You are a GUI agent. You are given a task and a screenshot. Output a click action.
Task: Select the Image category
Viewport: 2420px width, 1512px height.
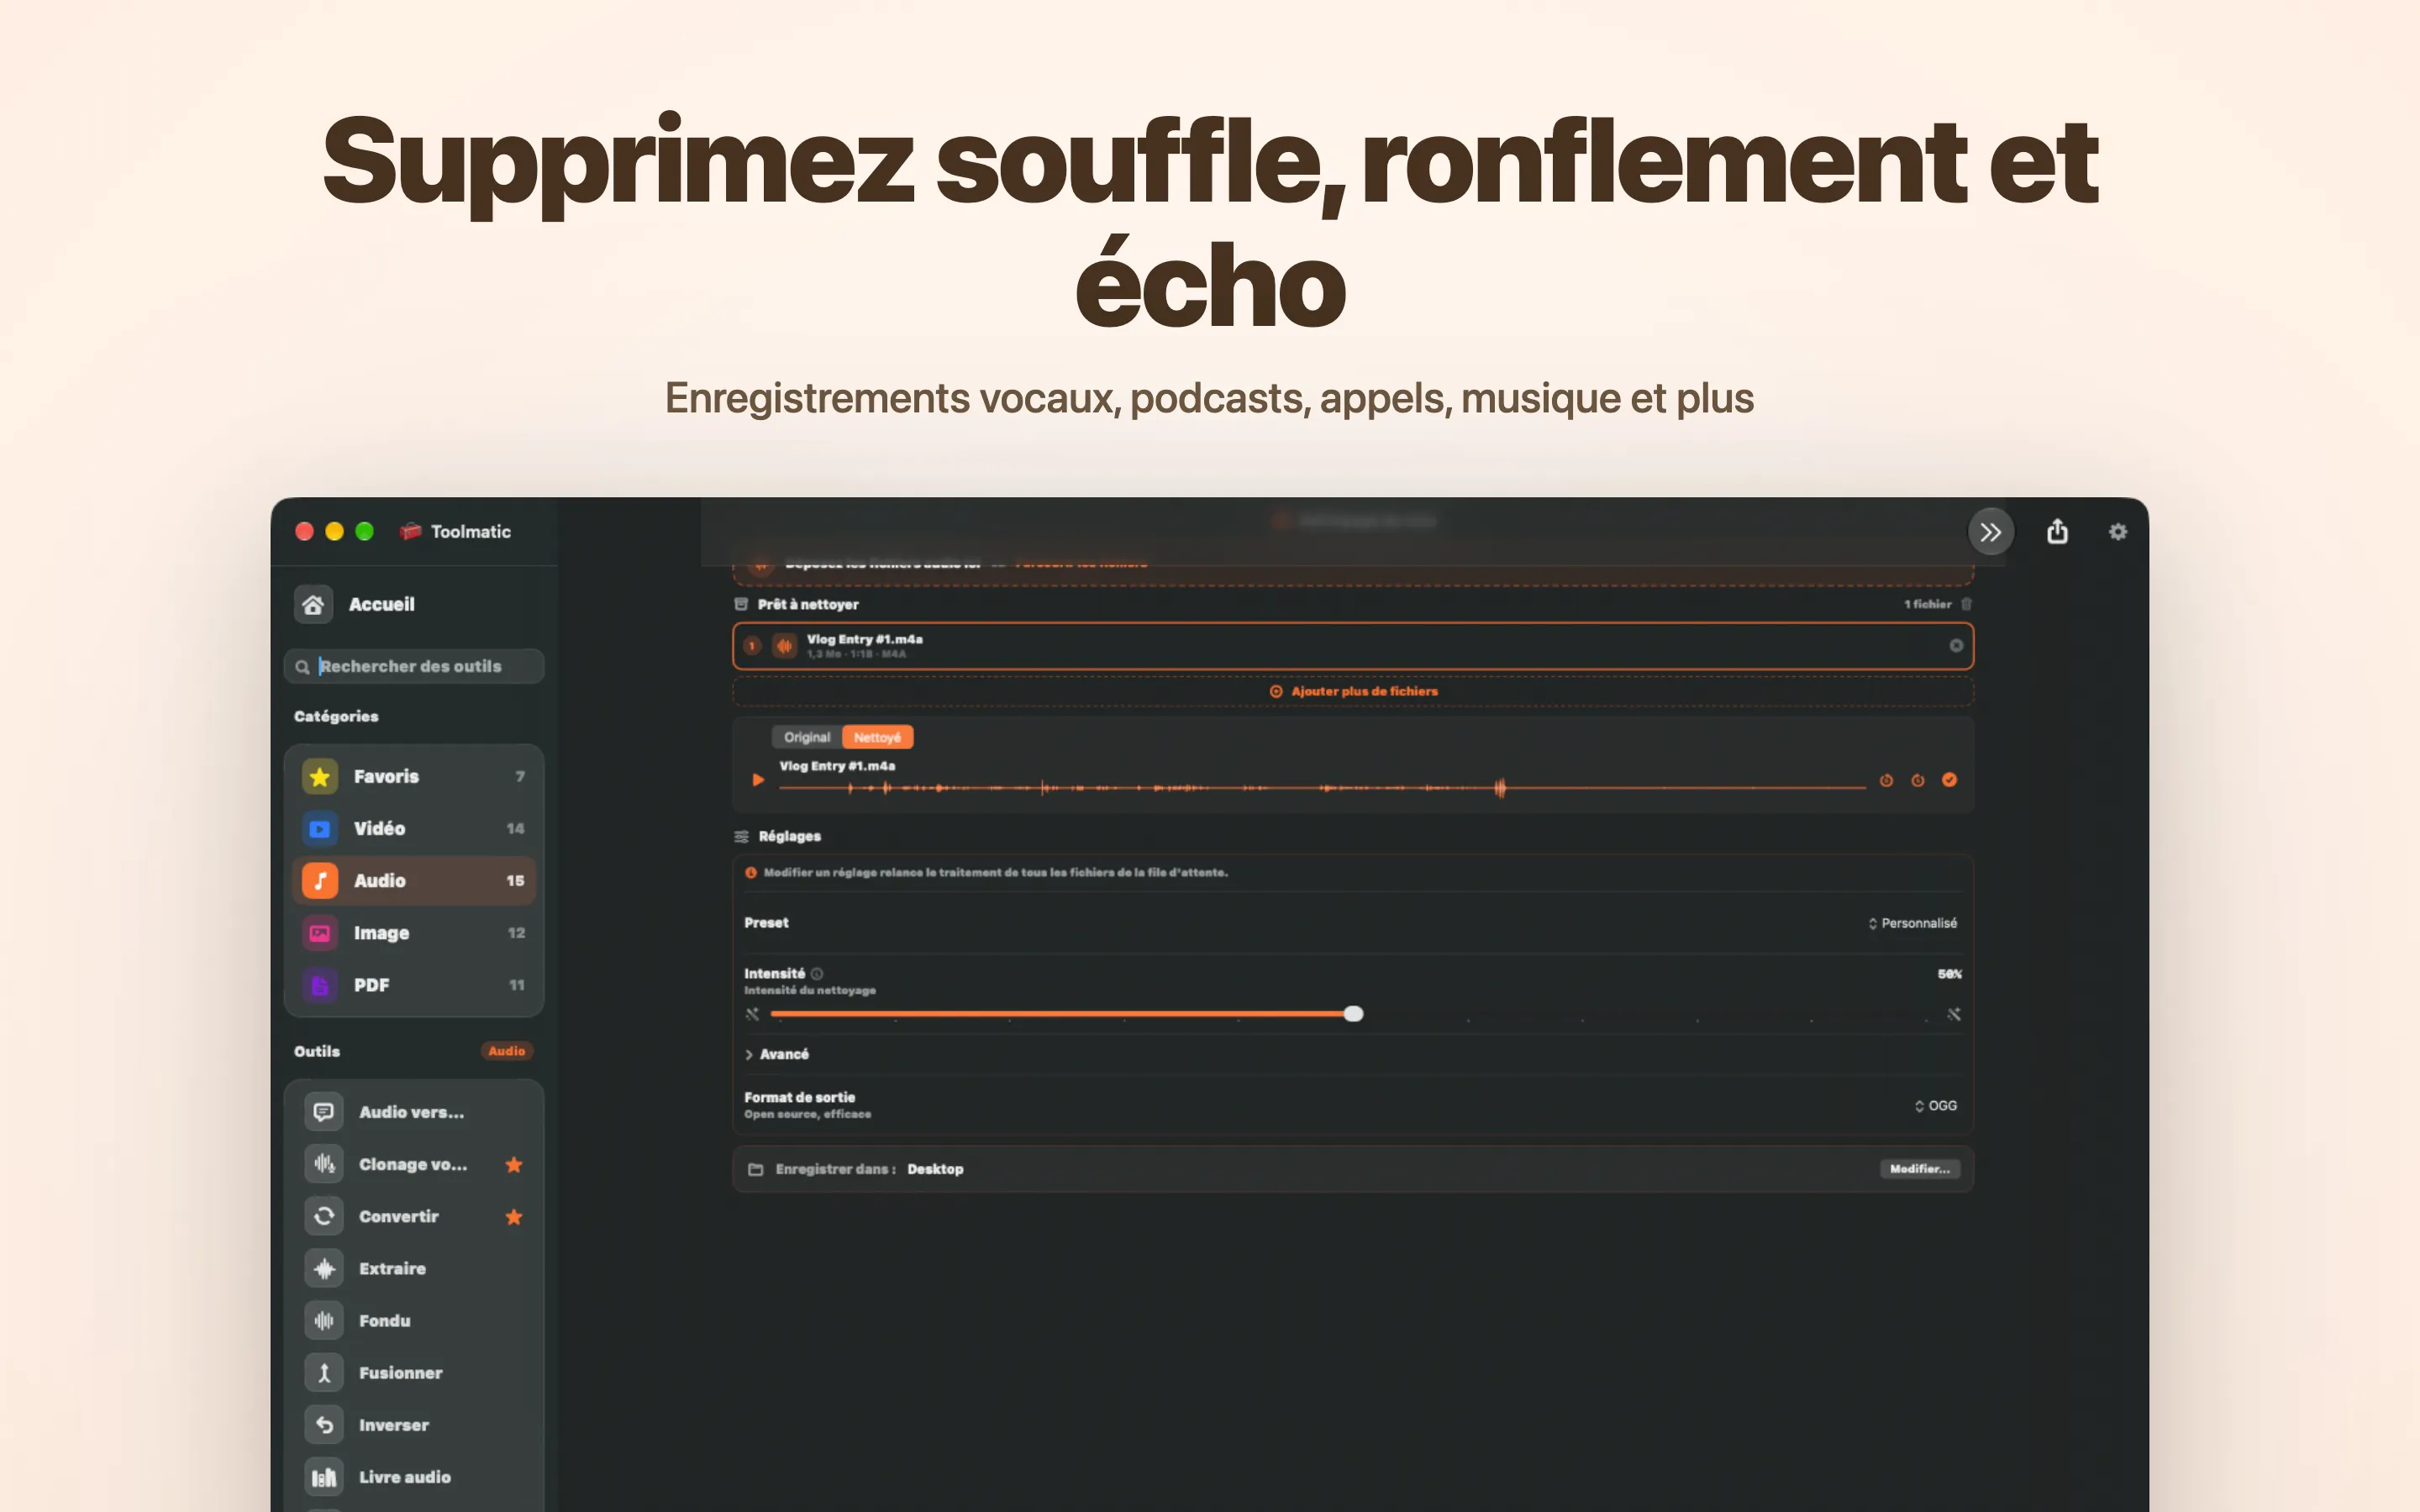pyautogui.click(x=414, y=932)
